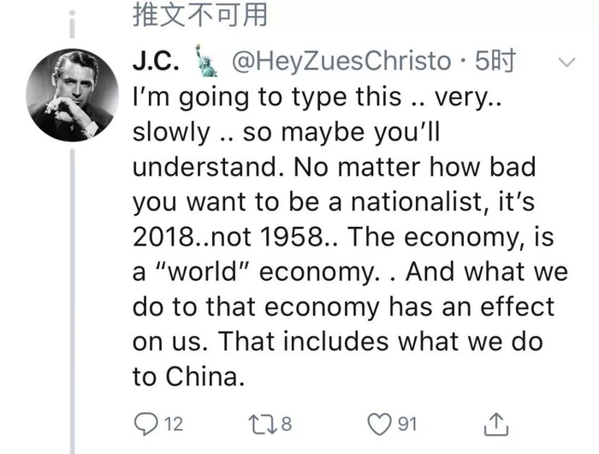599x454 pixels.
Task: Expand the tweet options chevron
Action: pos(566,62)
